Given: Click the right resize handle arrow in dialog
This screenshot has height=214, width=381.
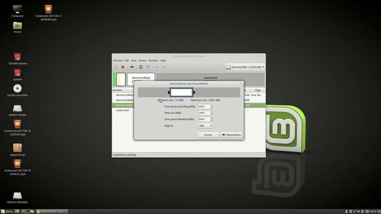Looking at the screenshot, I should (x=194, y=92).
